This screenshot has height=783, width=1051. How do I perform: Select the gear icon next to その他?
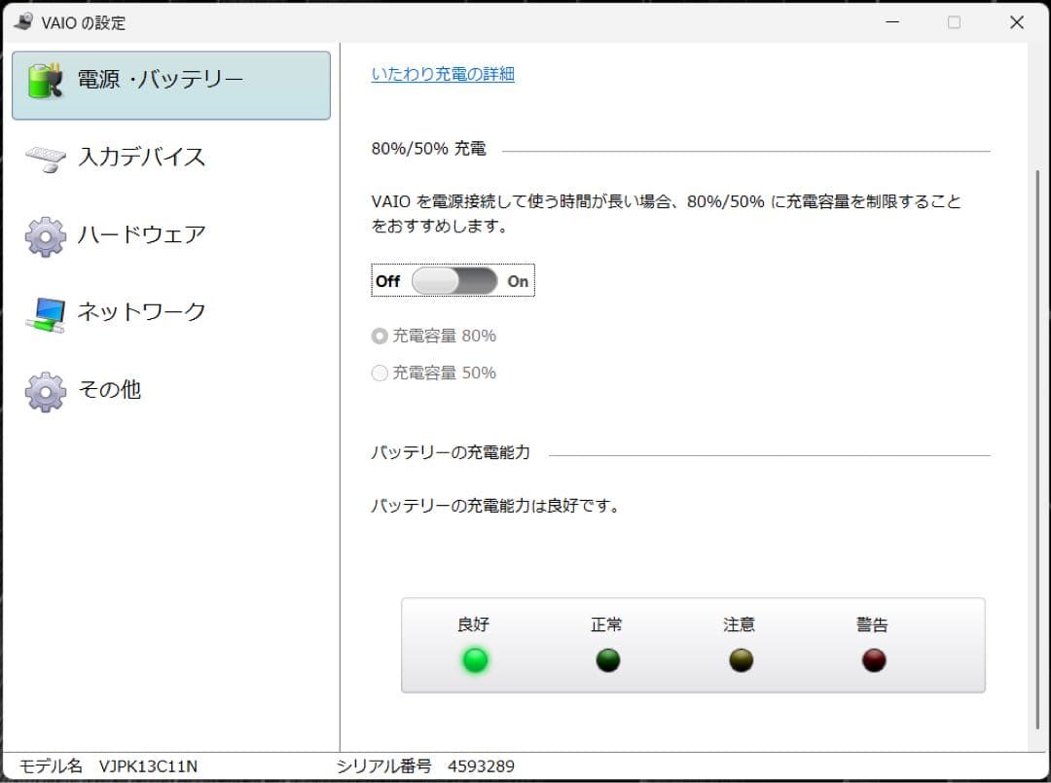coord(44,389)
